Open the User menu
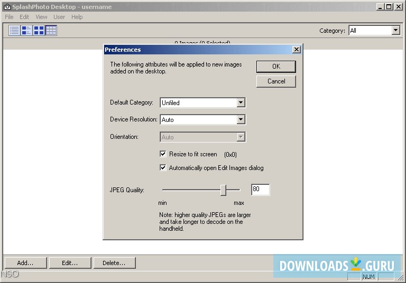 59,17
